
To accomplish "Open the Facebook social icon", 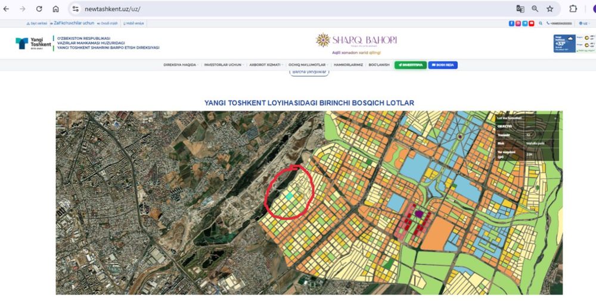I will (x=511, y=24).
